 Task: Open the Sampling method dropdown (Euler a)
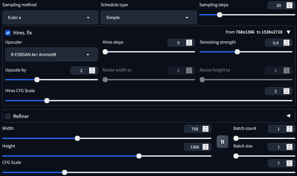(50, 17)
